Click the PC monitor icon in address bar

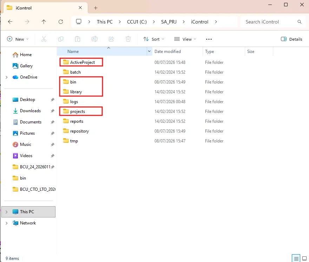click(79, 21)
